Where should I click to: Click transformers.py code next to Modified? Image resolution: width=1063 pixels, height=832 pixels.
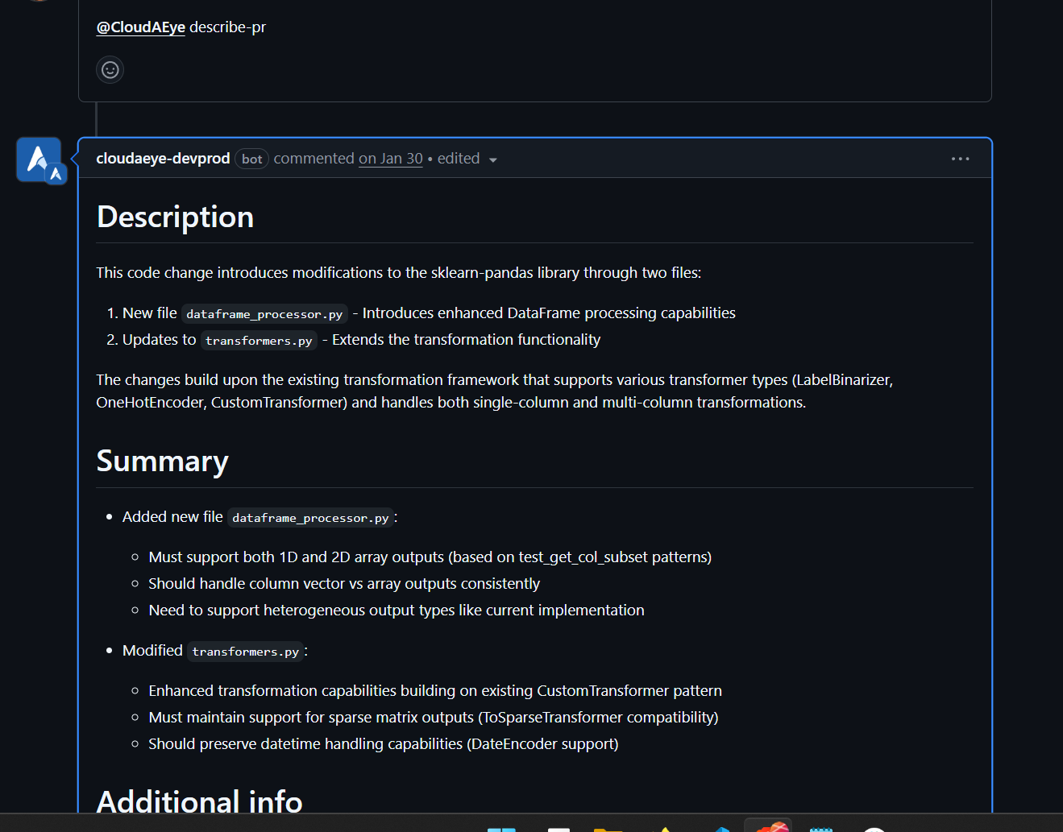point(245,652)
